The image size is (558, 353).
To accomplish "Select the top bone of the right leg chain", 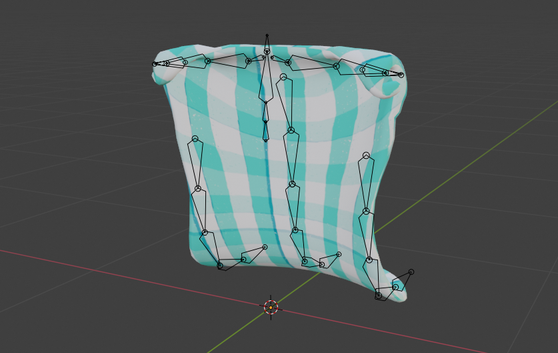I will pos(366,184).
